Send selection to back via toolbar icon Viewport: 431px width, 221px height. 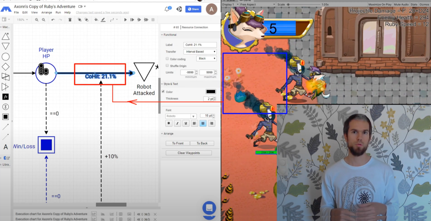[87, 20]
